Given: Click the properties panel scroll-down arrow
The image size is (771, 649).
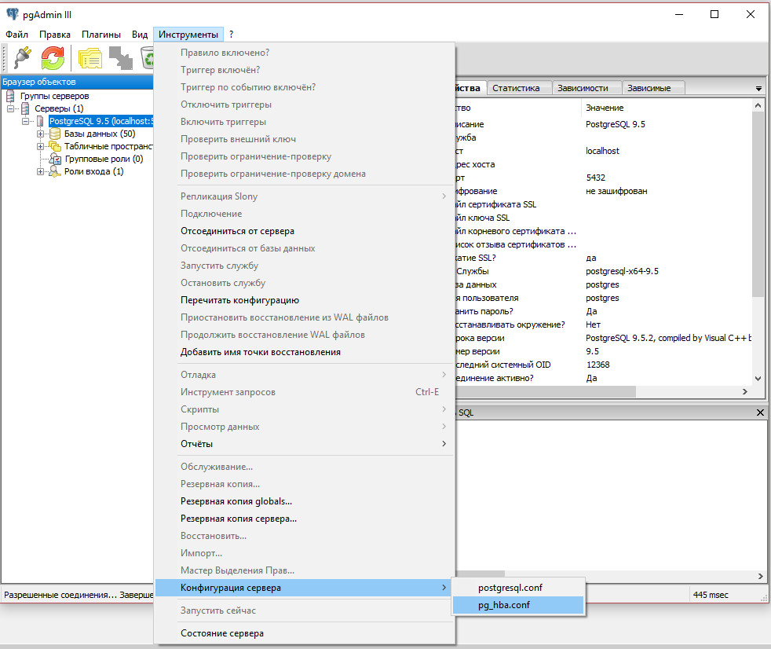Looking at the screenshot, I should coord(758,378).
